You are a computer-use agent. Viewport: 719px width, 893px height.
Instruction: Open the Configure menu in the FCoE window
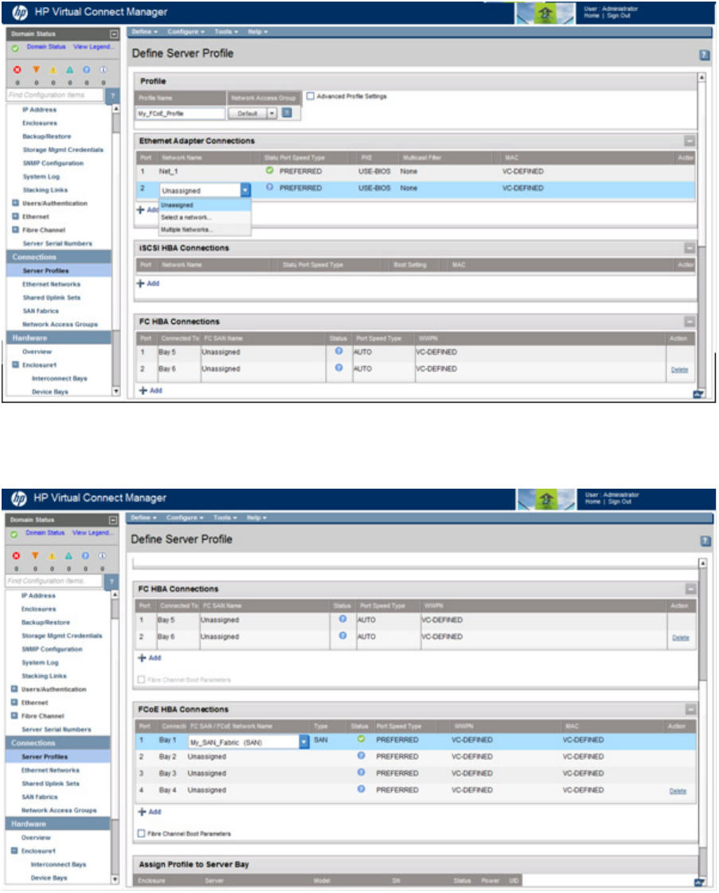click(186, 517)
